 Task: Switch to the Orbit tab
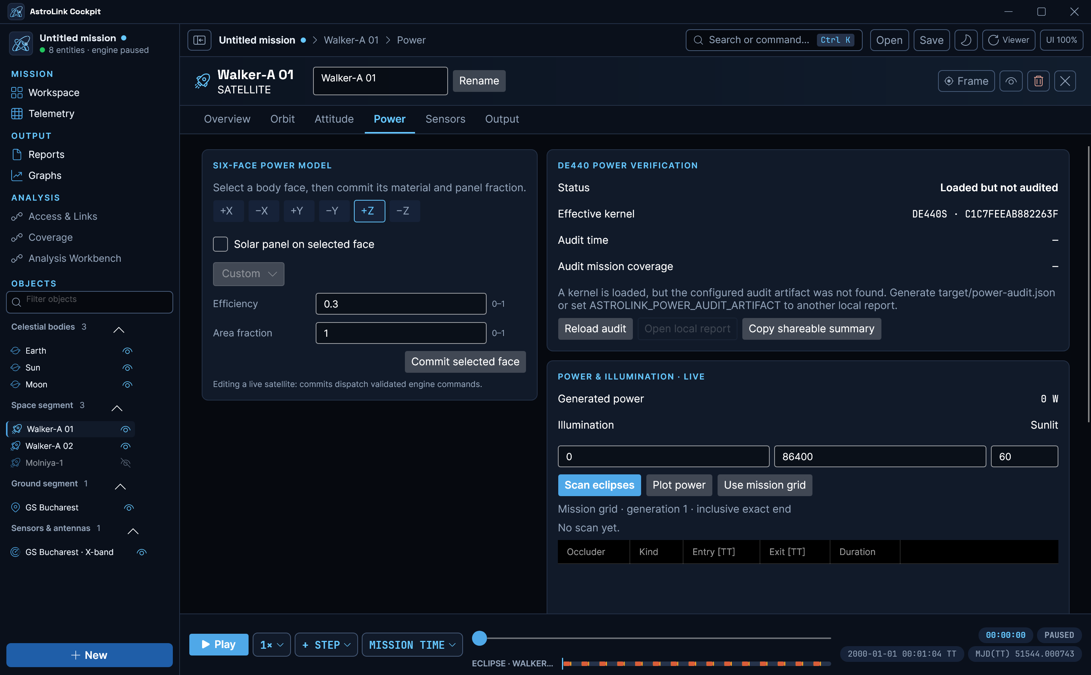coord(282,119)
